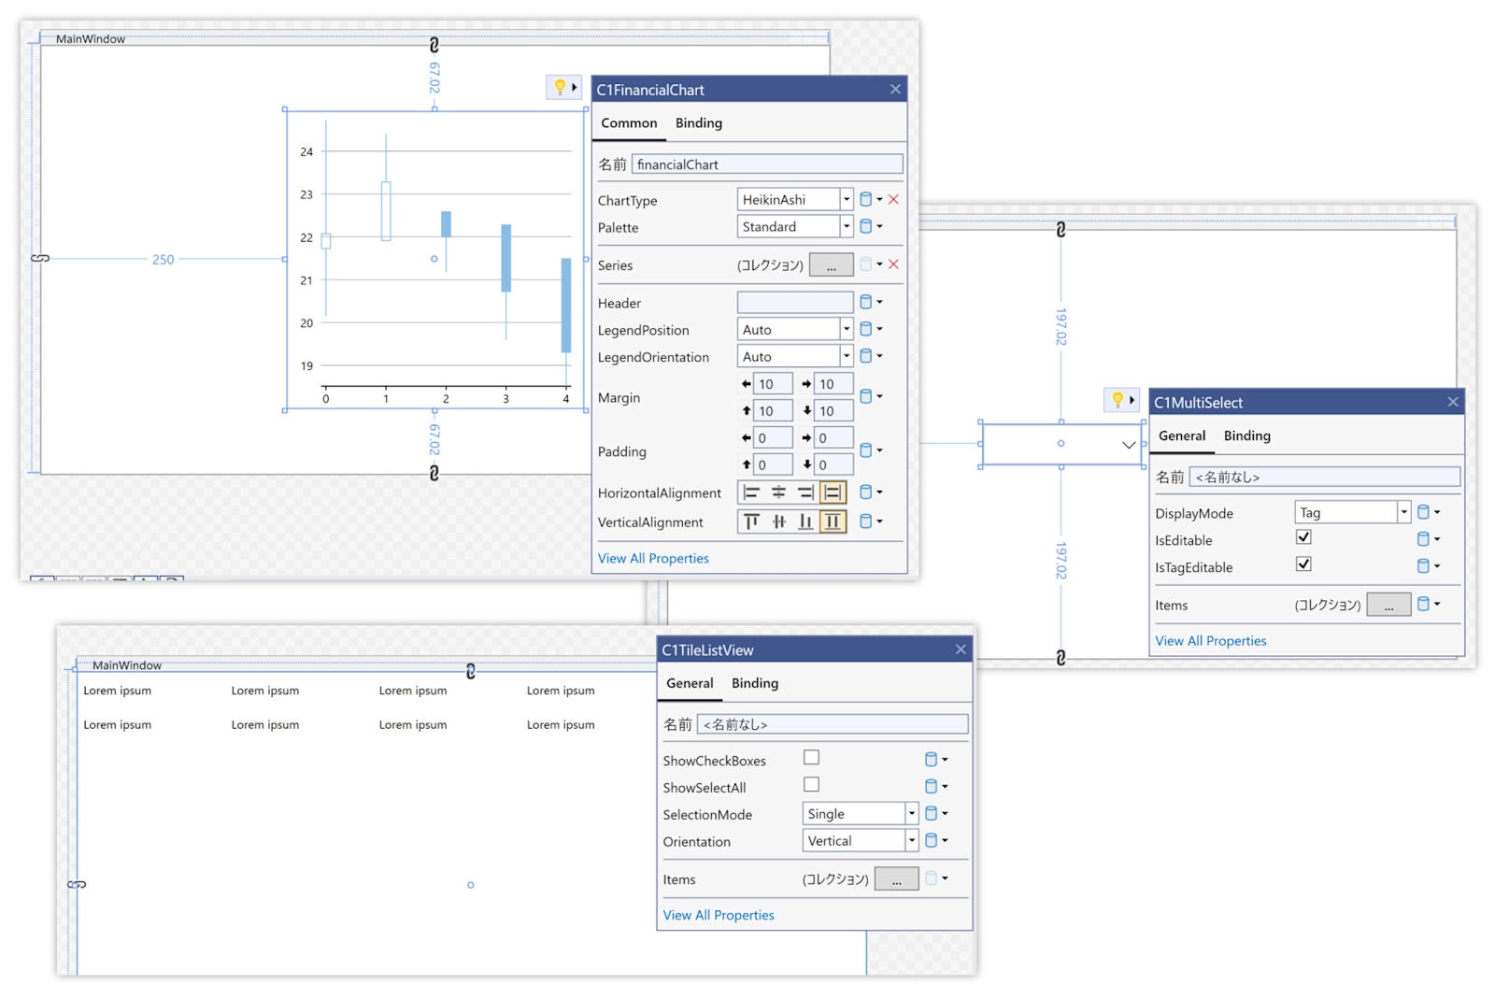
Task: Click the DisplayMode property marker icon
Action: [1424, 512]
